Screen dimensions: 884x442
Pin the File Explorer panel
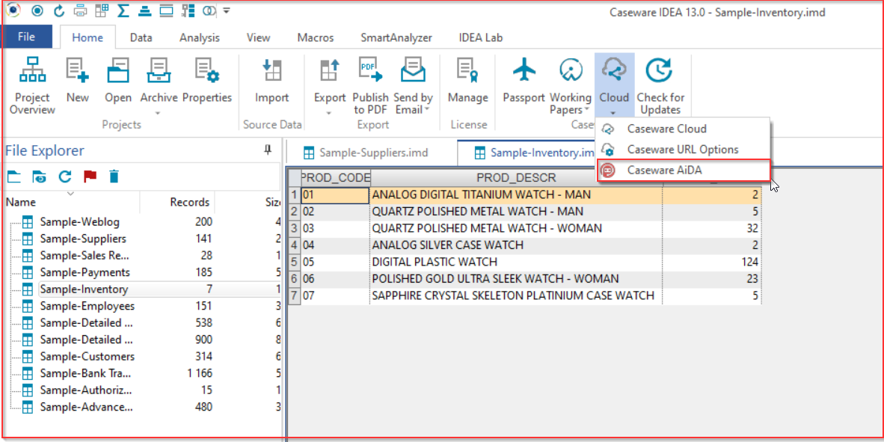[268, 150]
